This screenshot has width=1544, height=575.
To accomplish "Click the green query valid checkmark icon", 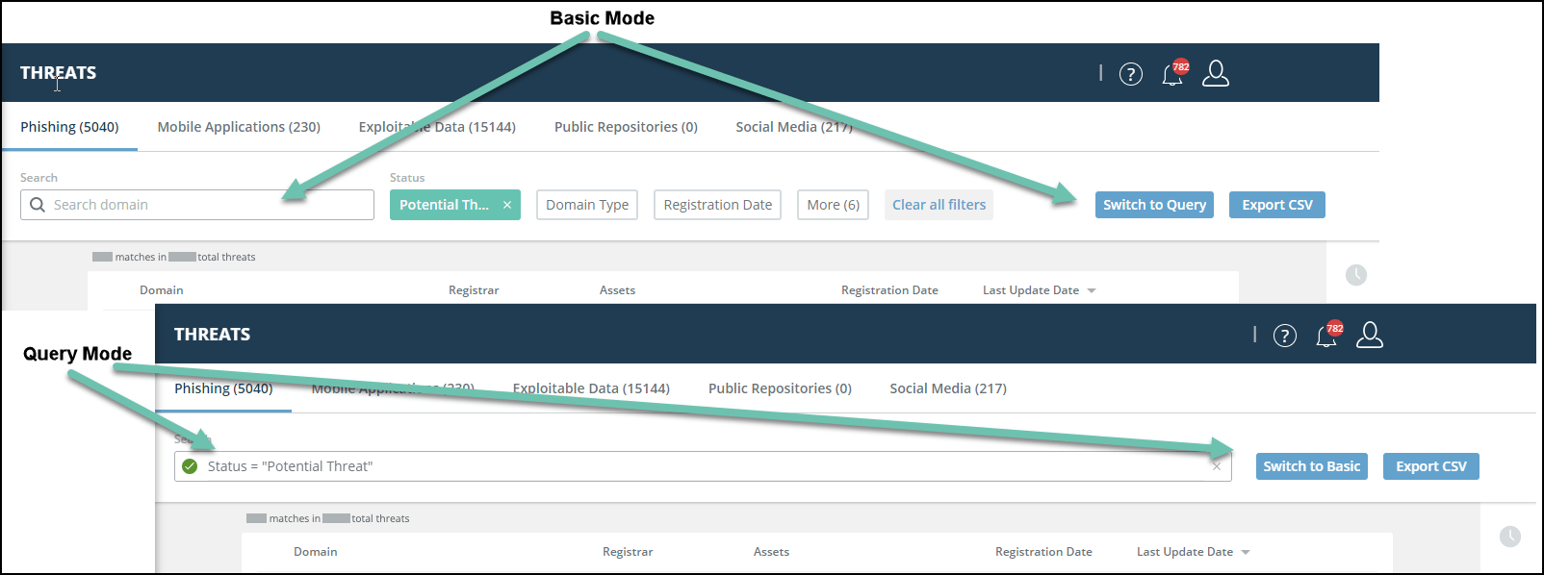I will pyautogui.click(x=190, y=466).
